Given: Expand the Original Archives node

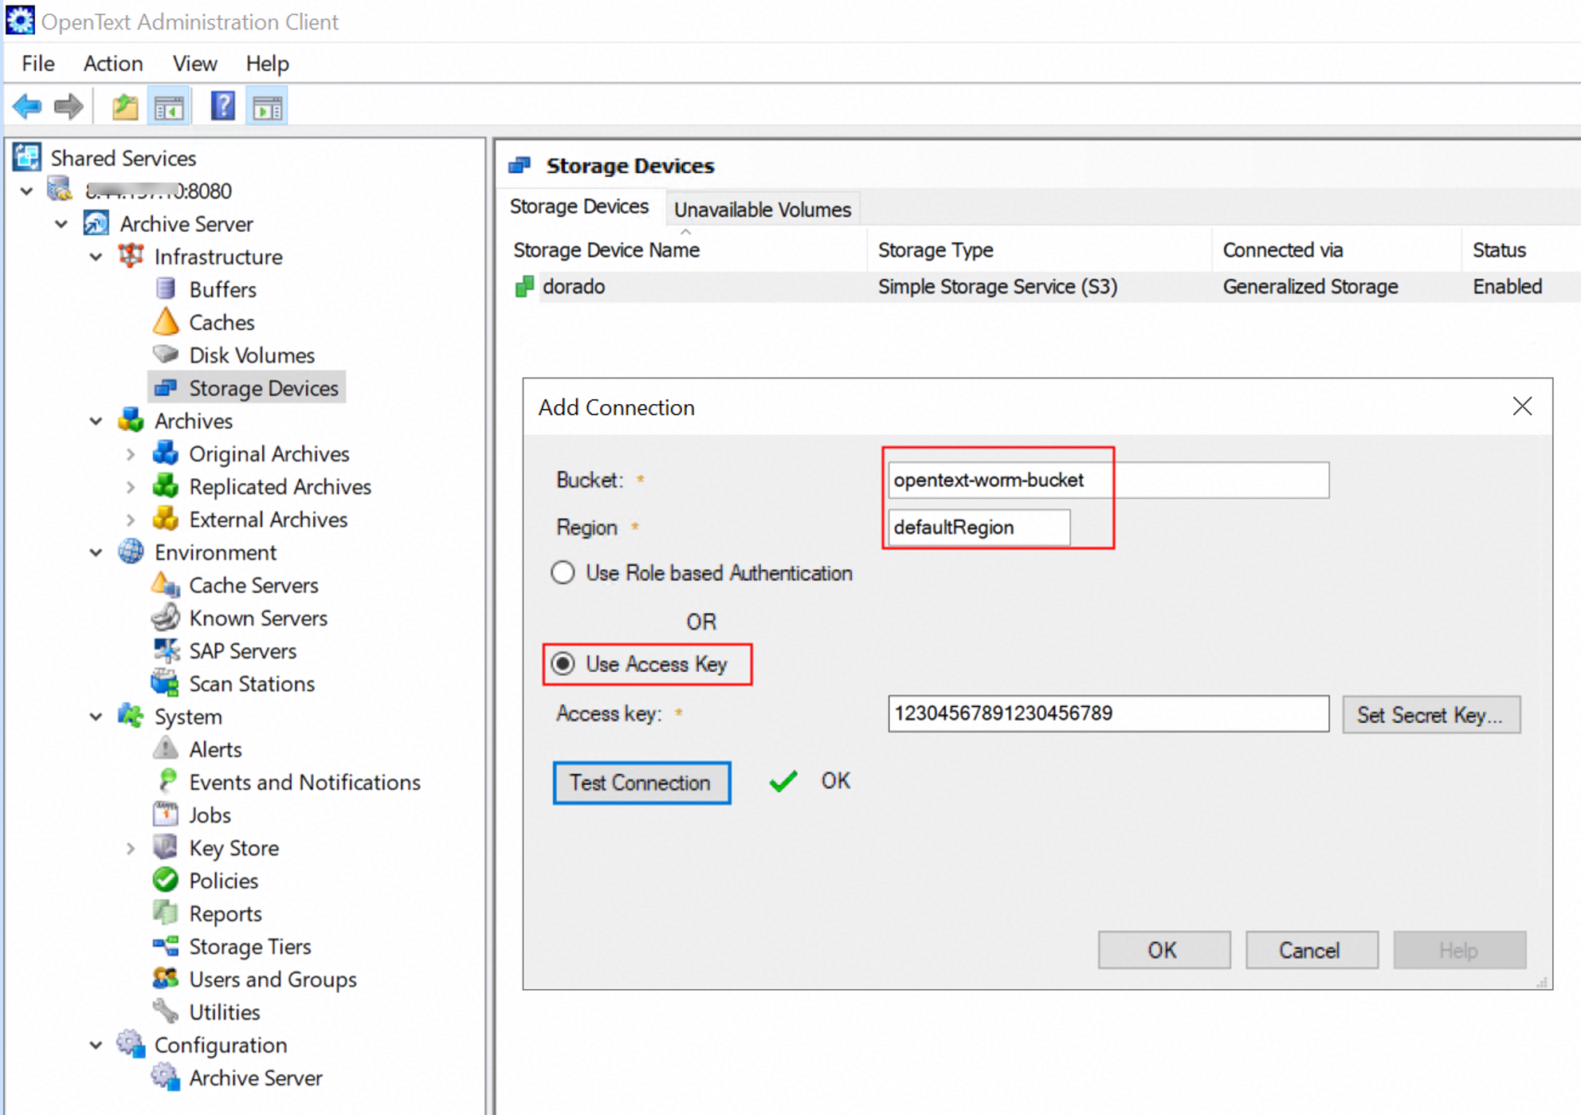Looking at the screenshot, I should 131,453.
